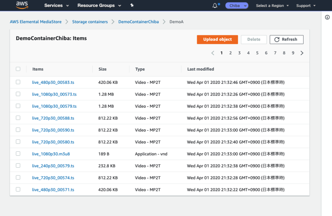The image size is (332, 216).
Task: Open the Services dropdown menu
Action: click(56, 6)
